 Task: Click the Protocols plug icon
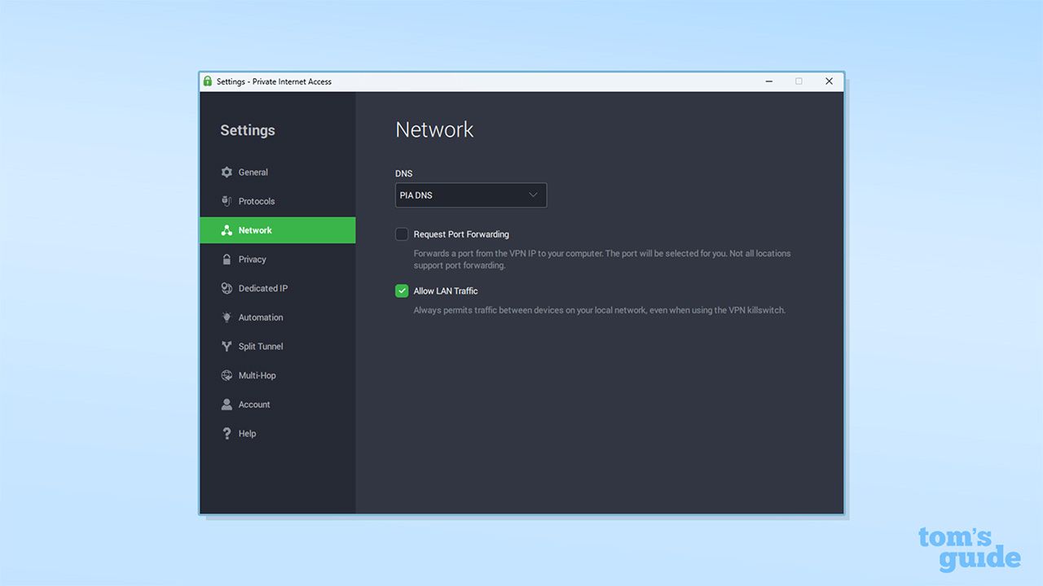pyautogui.click(x=227, y=201)
